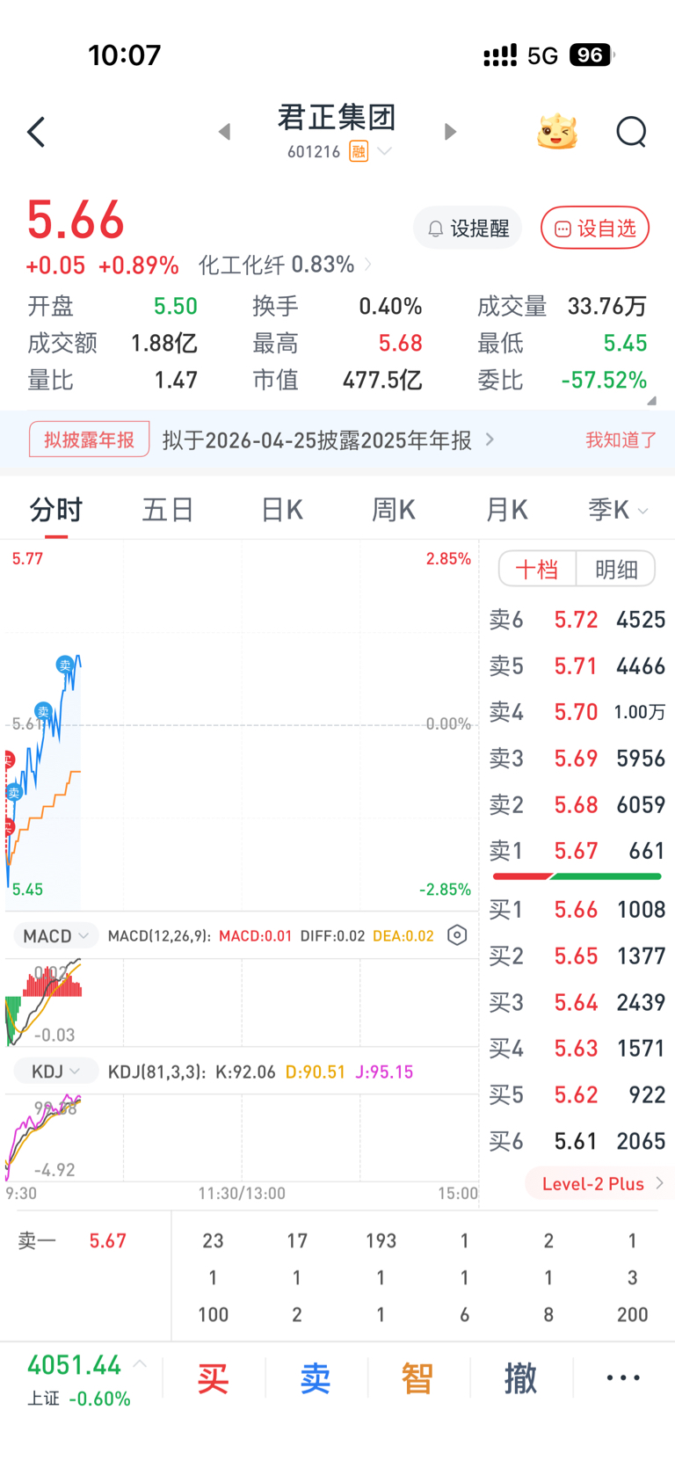Tap the MACD histogram sub-chart

pyautogui.click(x=242, y=1001)
